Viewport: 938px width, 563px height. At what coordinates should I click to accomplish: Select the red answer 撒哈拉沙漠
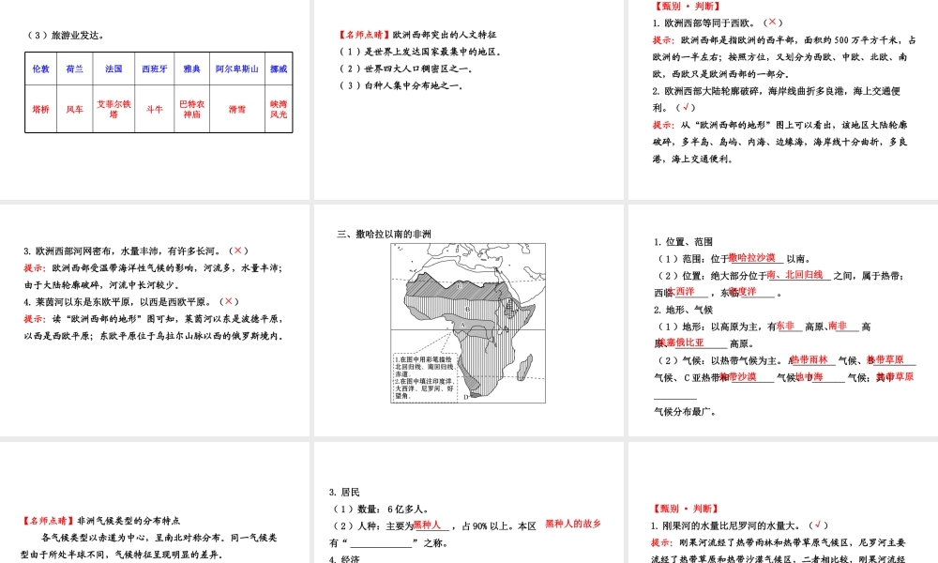tap(752, 257)
